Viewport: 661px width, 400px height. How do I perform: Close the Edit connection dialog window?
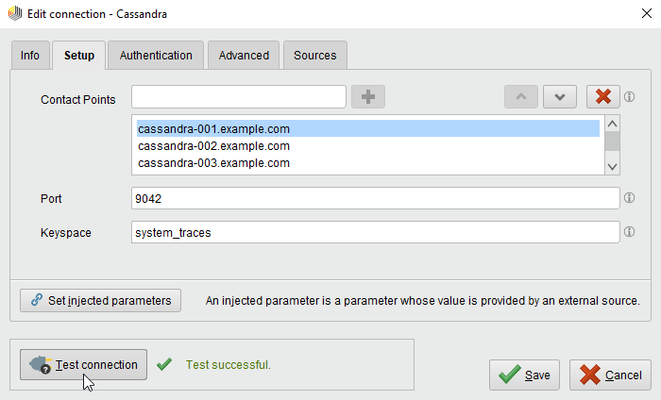tap(636, 15)
